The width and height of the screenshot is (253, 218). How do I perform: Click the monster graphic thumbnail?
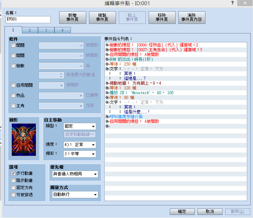pos(24,140)
